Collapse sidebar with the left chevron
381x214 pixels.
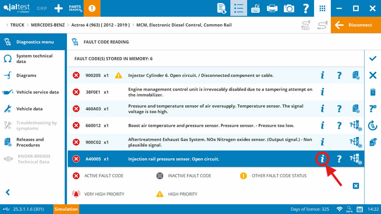point(8,193)
